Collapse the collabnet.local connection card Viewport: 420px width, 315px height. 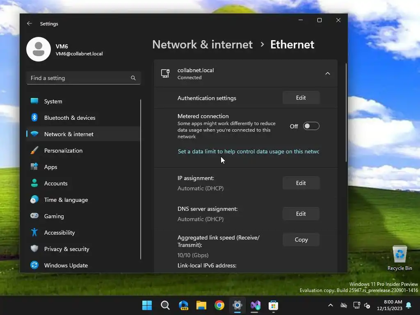pos(328,73)
